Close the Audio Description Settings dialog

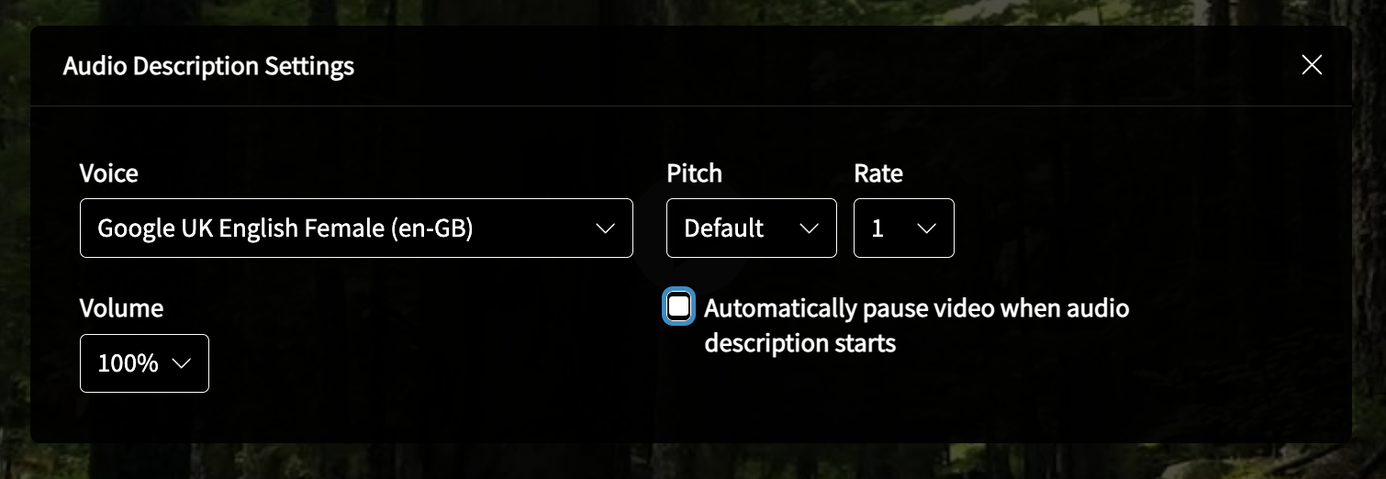[x=1312, y=65]
